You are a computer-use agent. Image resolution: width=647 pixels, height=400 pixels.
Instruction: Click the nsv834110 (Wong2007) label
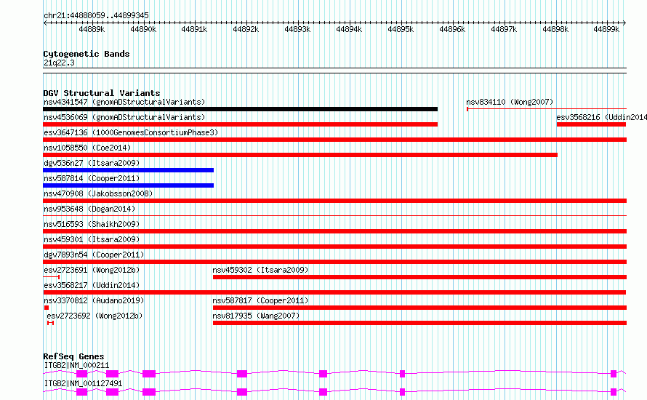[x=510, y=102]
